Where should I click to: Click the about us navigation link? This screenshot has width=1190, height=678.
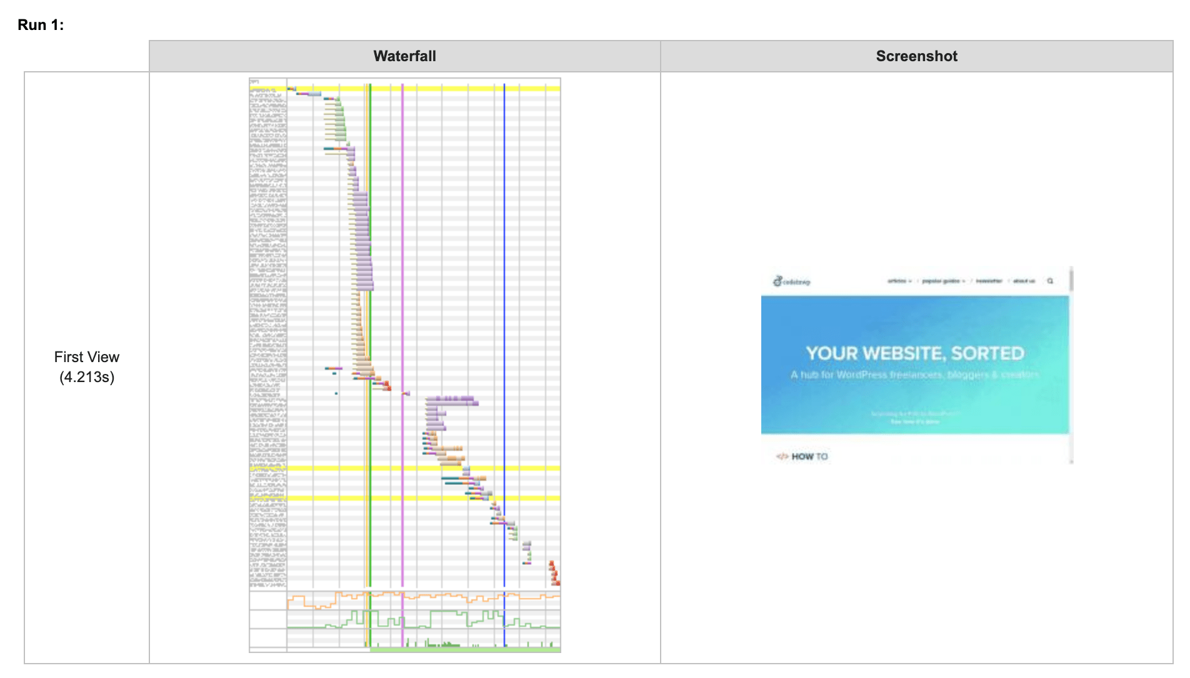click(1024, 281)
